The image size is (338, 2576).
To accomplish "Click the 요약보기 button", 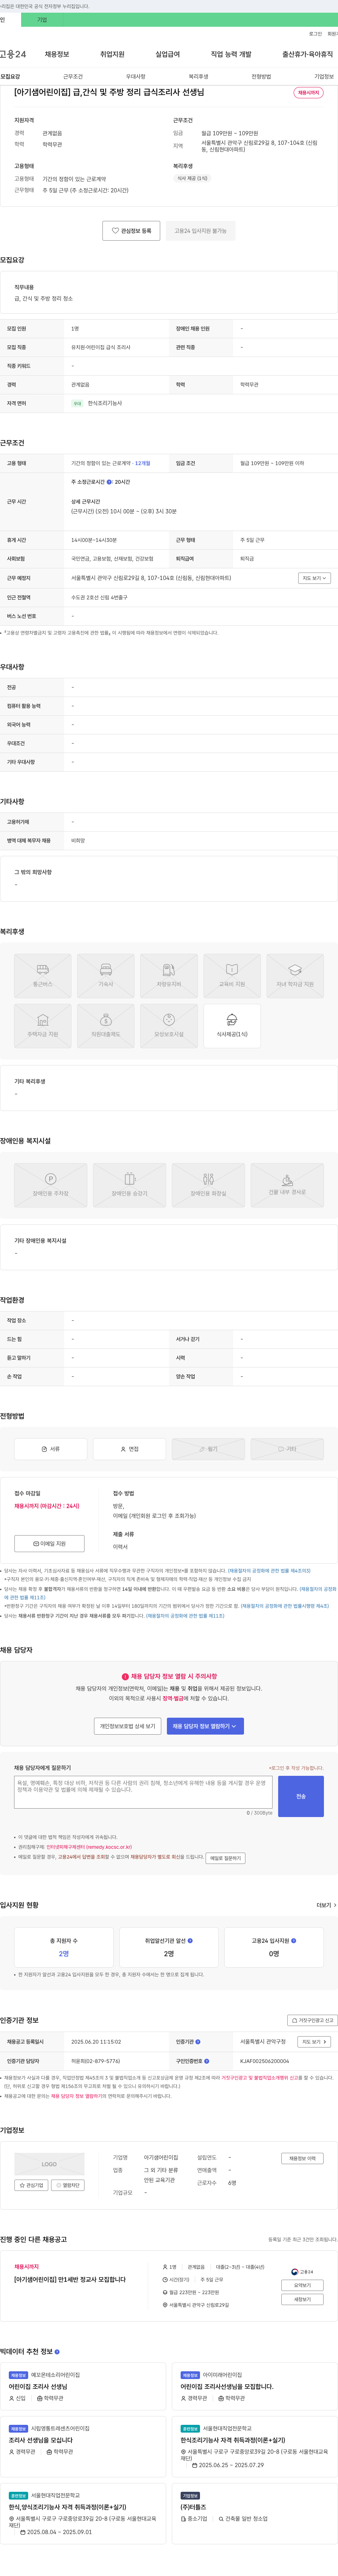I will click(x=302, y=2285).
